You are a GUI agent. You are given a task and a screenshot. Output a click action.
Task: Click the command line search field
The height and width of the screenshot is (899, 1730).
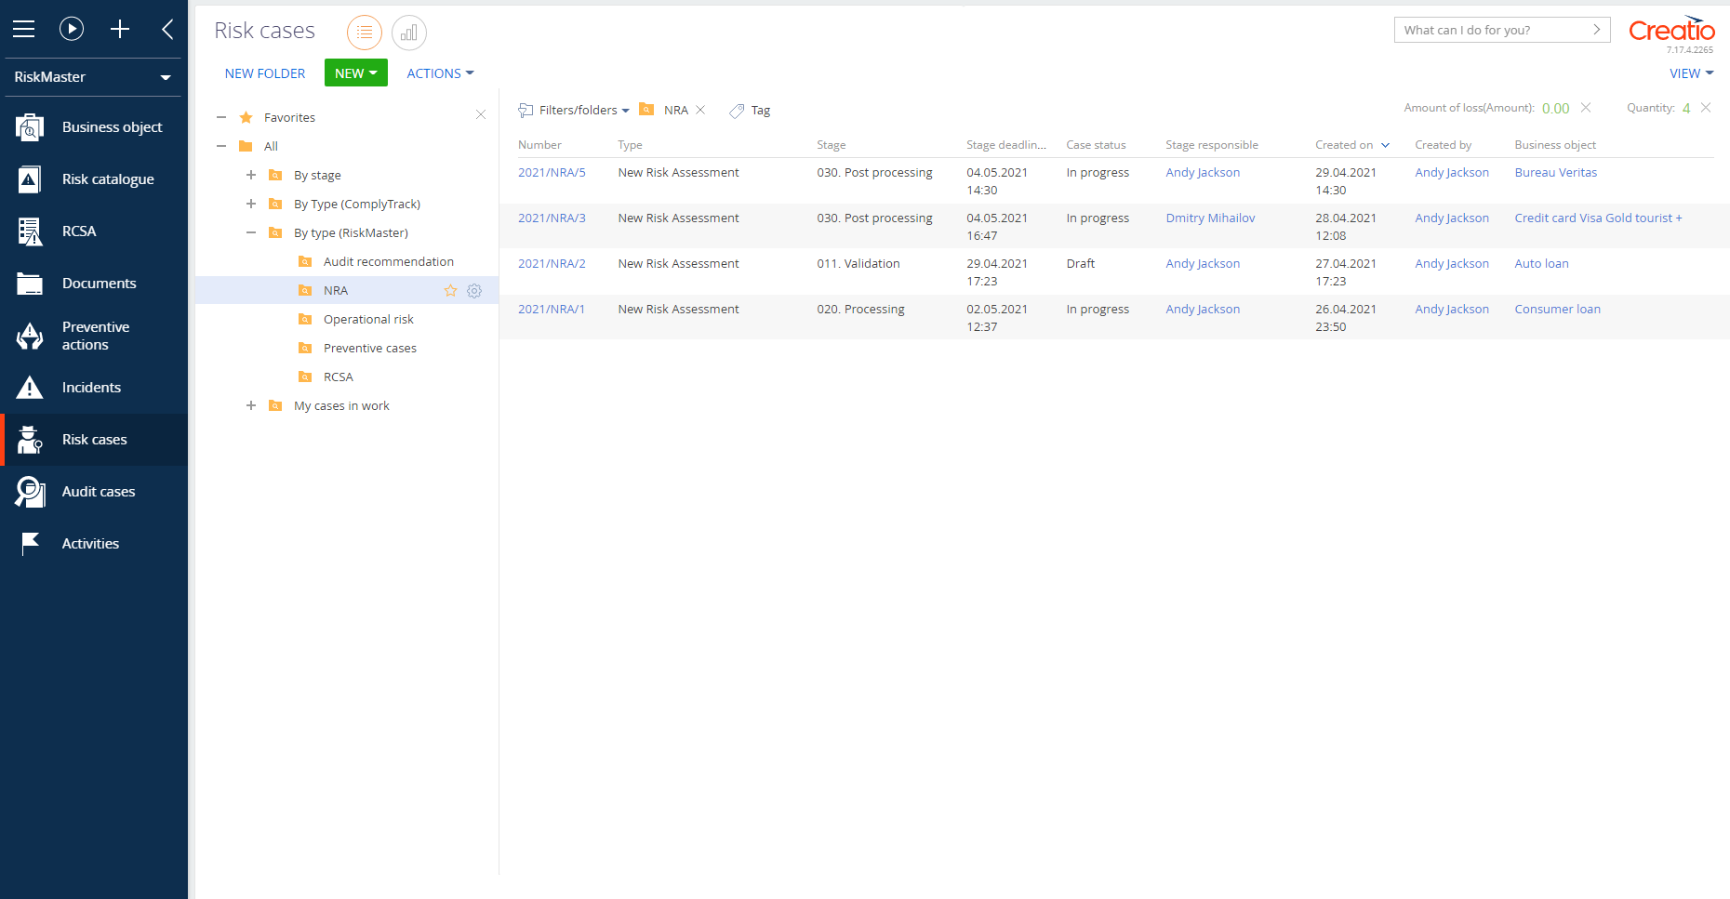pos(1493,30)
